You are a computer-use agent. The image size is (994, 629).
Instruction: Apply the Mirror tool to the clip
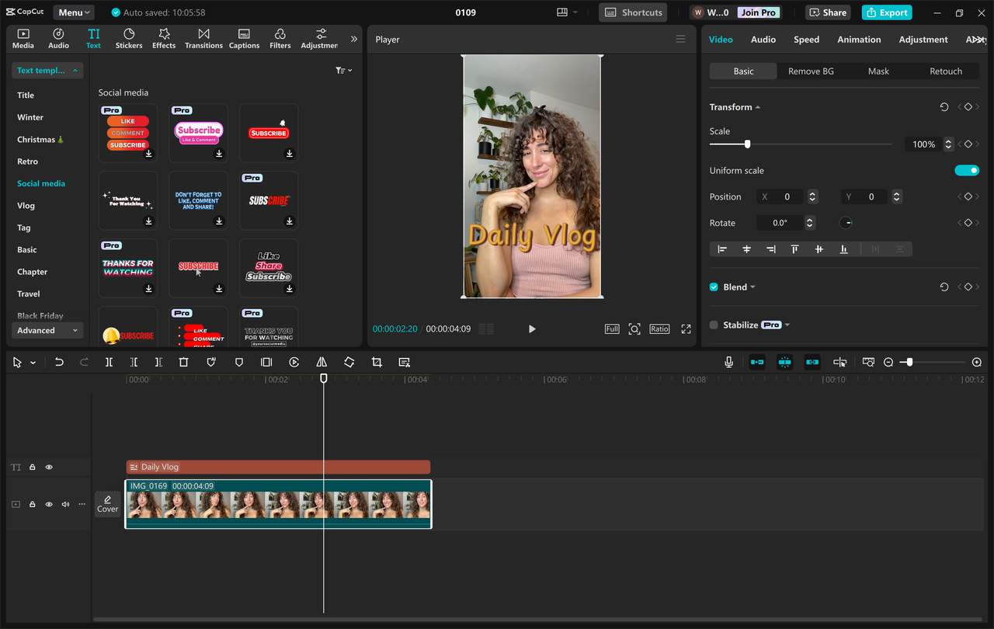[x=321, y=362]
